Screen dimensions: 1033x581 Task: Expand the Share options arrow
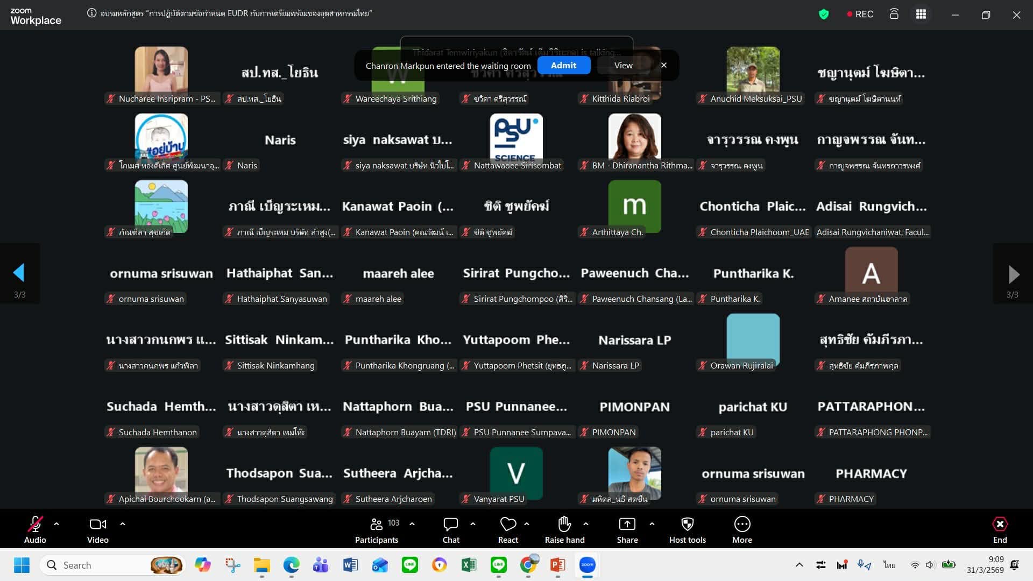point(652,523)
